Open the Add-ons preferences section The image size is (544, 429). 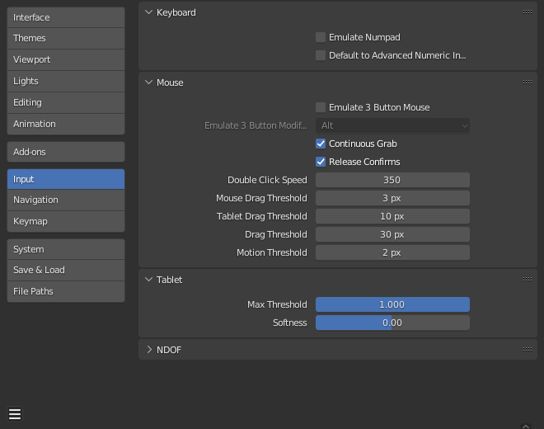(66, 152)
